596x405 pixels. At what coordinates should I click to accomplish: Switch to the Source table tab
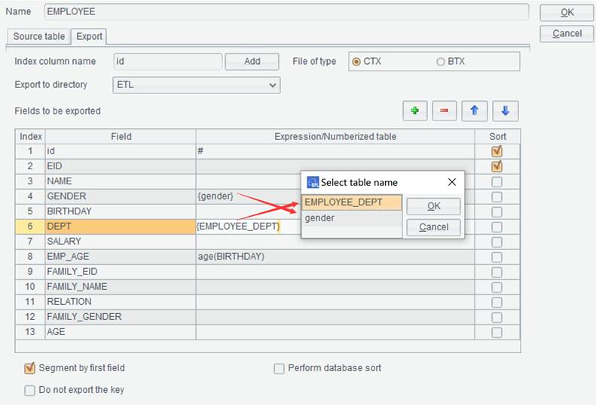[38, 36]
